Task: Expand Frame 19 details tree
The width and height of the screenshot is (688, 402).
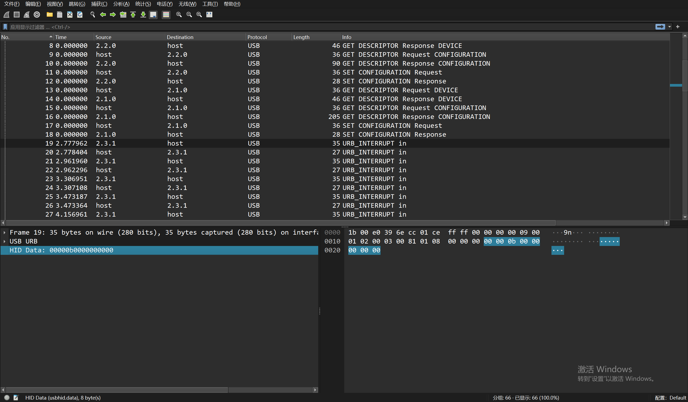Action: point(4,232)
